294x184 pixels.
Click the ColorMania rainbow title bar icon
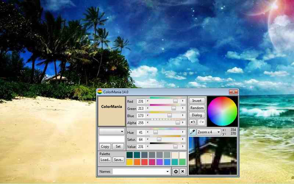point(100,92)
